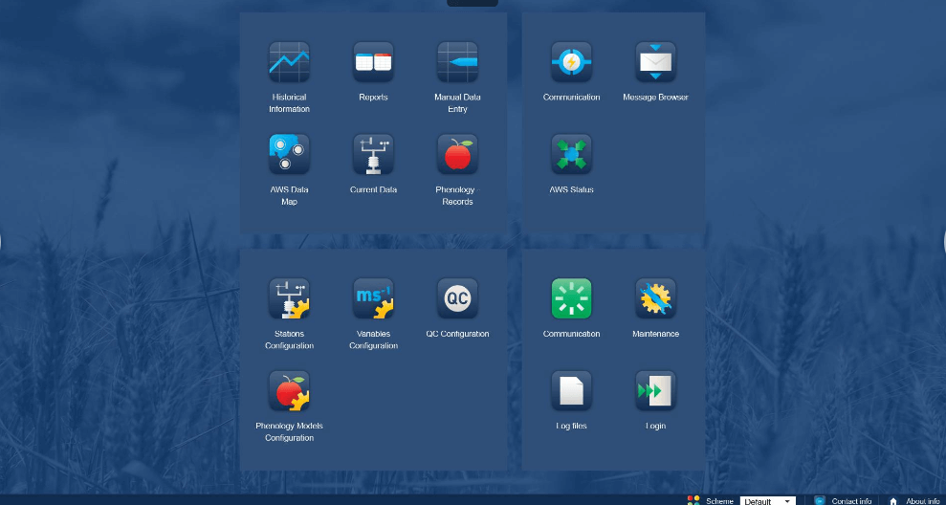Screen dimensions: 946x505
Task: Open Variables Configuration ms icon
Action: [373, 298]
